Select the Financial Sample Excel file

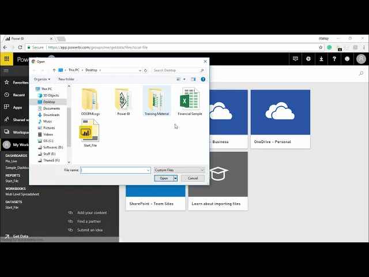(x=190, y=102)
